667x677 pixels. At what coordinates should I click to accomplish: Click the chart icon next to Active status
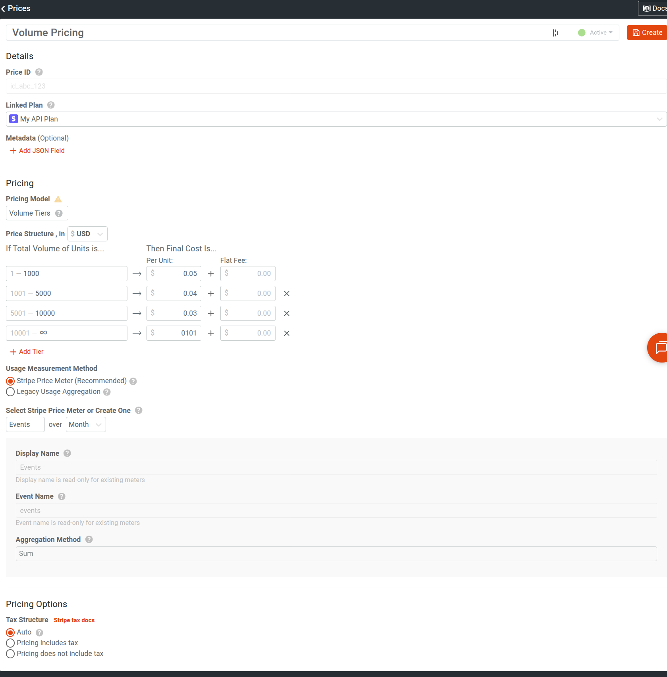coord(555,33)
